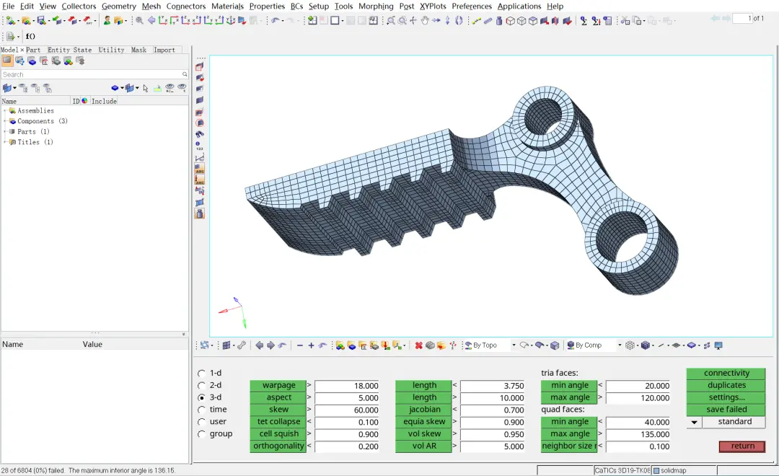
Task: Select the pan hand view tool
Action: [425, 20]
